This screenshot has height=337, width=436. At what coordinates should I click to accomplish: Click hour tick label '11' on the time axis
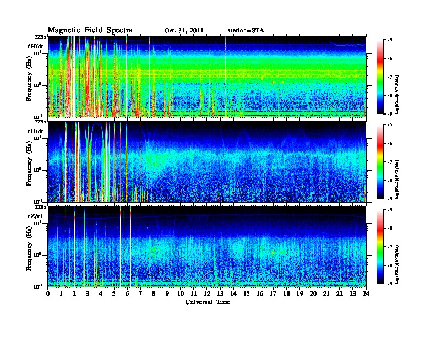pos(194,293)
